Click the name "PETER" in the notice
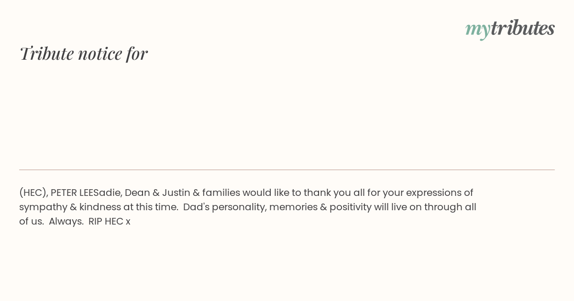The width and height of the screenshot is (574, 301). click(64, 193)
